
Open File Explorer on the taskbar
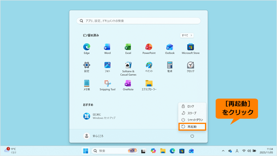163,151
